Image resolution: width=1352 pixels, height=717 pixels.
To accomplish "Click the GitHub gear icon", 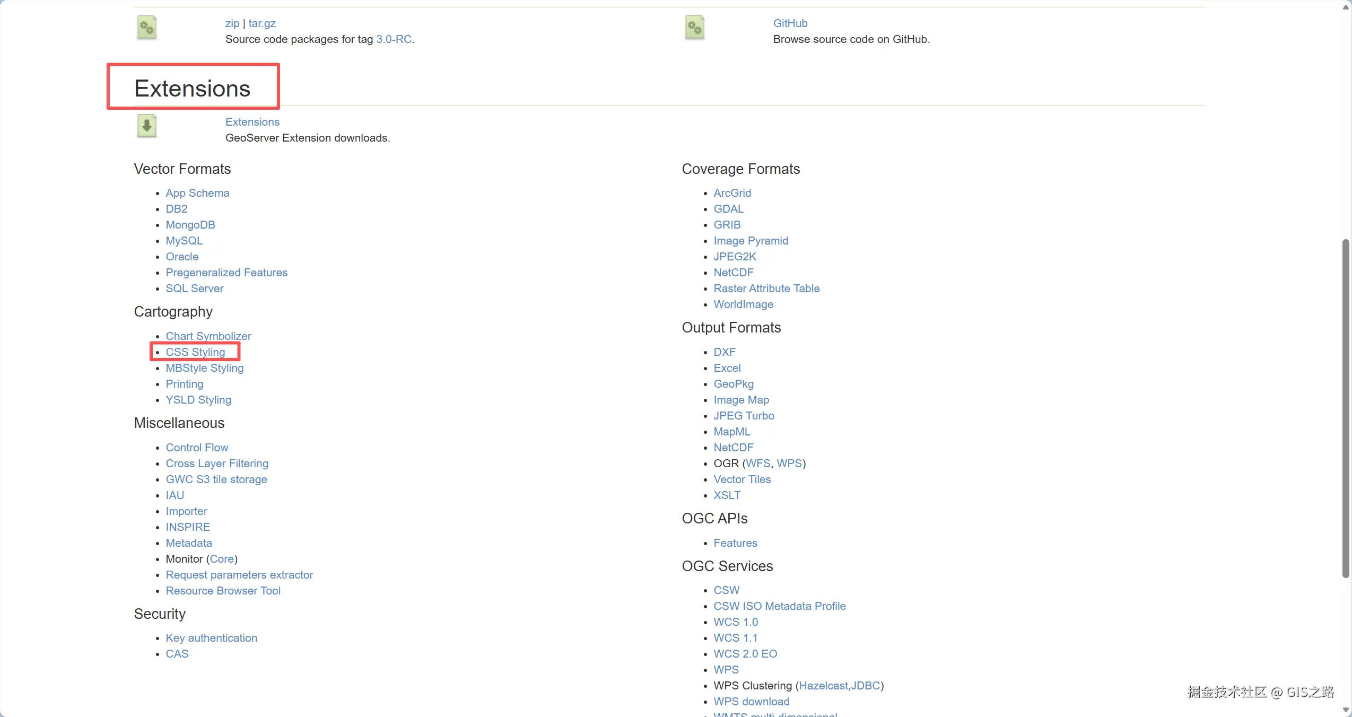I will click(x=694, y=28).
